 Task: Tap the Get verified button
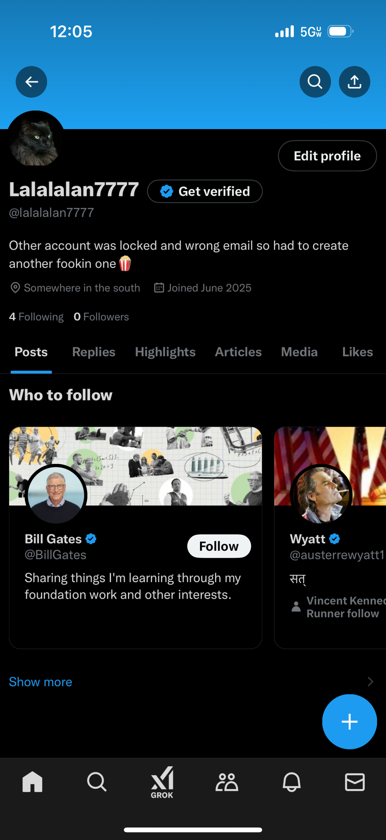205,191
